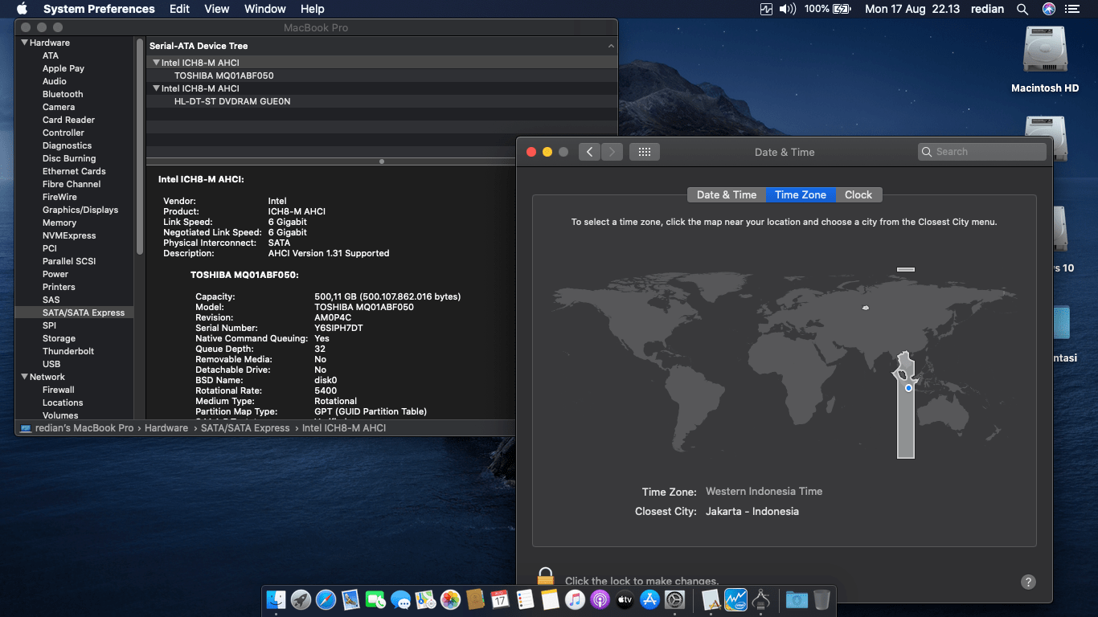Viewport: 1098px width, 617px height.
Task: Open the Apple menu
Action: (x=22, y=9)
